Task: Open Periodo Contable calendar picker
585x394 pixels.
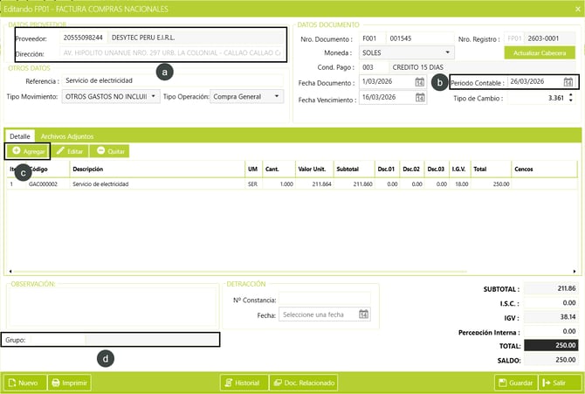Action: point(568,82)
